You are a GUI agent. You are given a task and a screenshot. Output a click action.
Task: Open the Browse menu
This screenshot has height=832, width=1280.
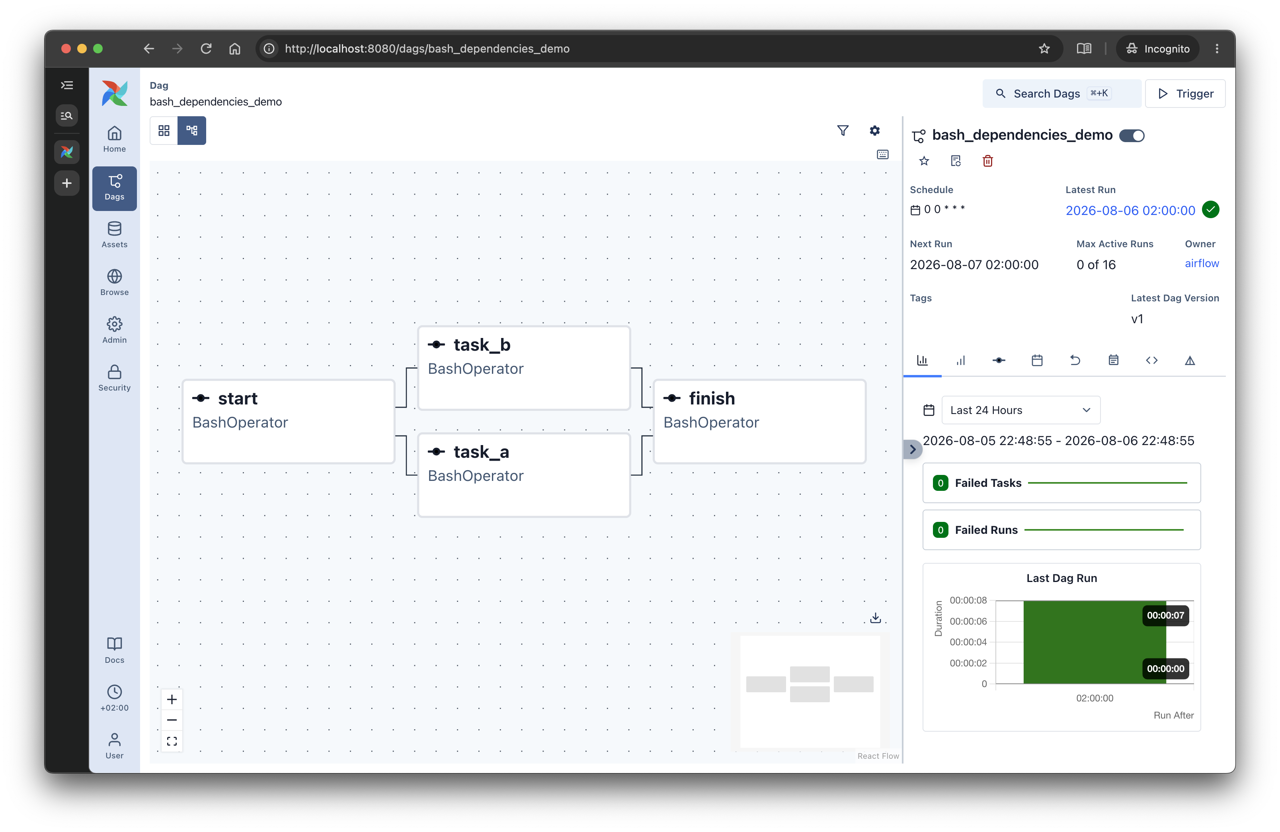(x=114, y=283)
